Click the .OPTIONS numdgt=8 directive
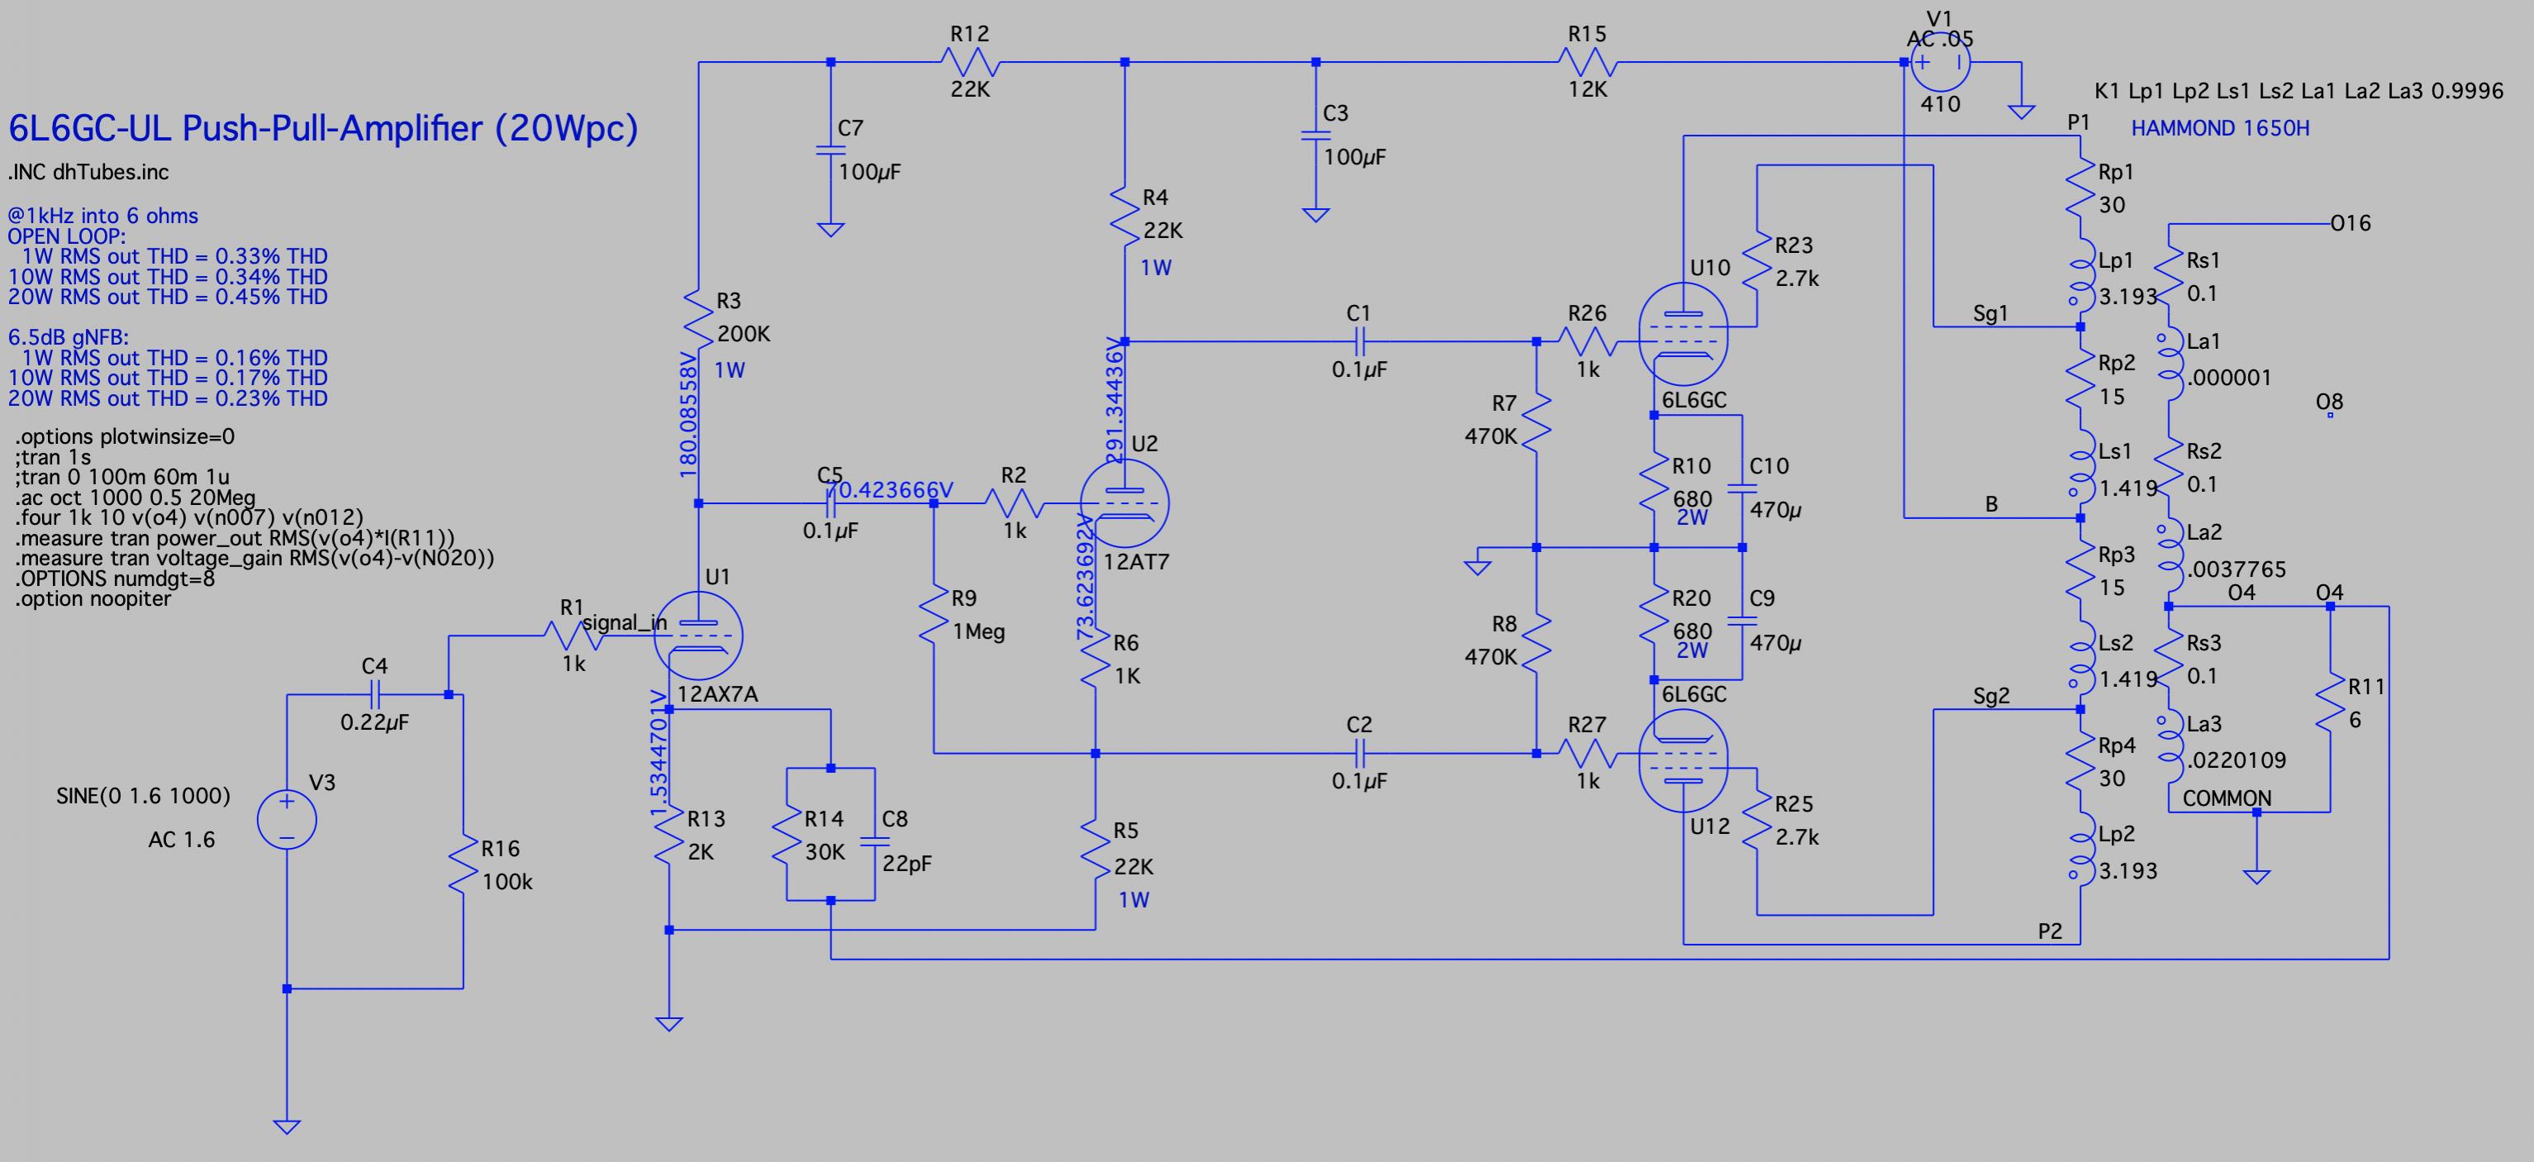2534x1162 pixels. pos(115,579)
